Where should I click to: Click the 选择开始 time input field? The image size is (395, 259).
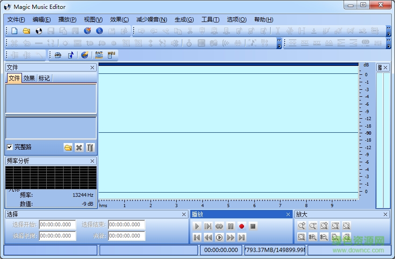click(x=57, y=225)
